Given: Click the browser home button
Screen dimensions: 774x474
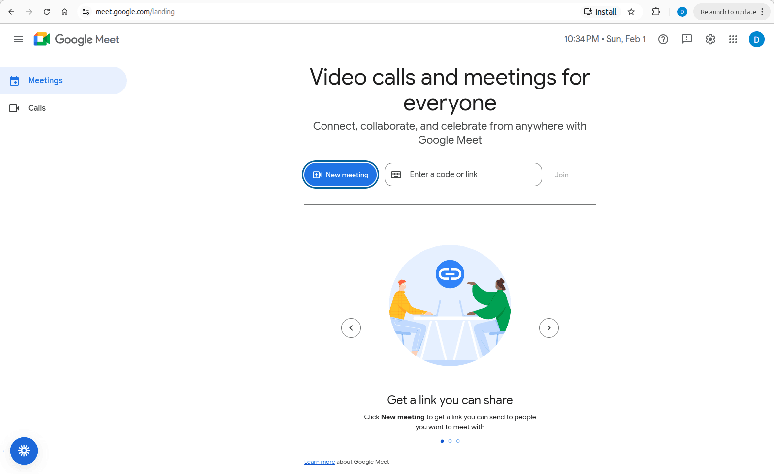Looking at the screenshot, I should pyautogui.click(x=64, y=12).
